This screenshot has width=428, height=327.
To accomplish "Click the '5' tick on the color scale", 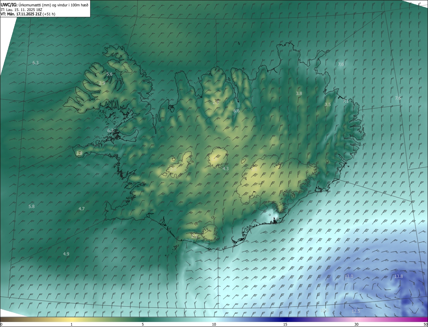I will pos(143,324).
